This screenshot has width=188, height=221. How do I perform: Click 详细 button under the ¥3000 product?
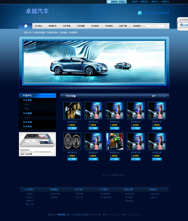72,159
